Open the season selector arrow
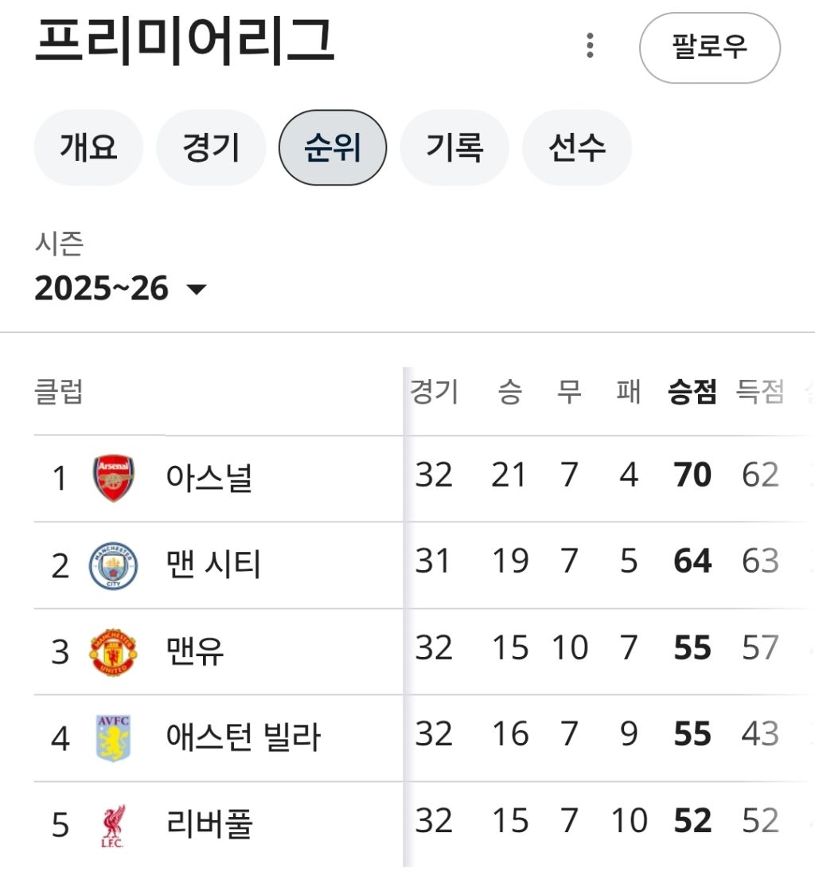Screen dimensions: 815x876 click(x=197, y=289)
